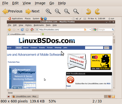Image resolution: width=122 pixels, height=104 pixels.
Task: Open the Looking for a Job banner
Action: [x=77, y=62]
